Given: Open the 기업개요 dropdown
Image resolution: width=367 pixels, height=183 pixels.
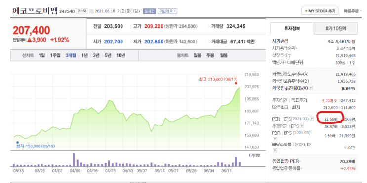Looking at the screenshot, I should click(167, 11).
